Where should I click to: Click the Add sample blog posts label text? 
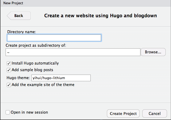pyautogui.click(x=32, y=70)
